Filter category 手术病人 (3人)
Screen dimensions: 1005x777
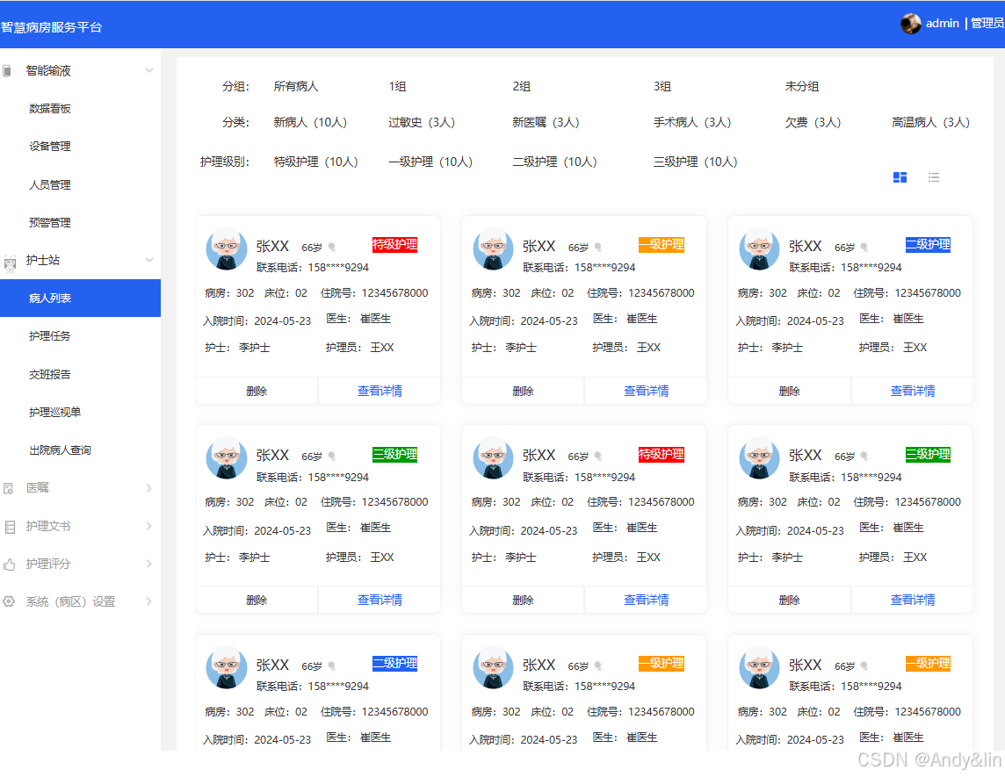pos(692,122)
